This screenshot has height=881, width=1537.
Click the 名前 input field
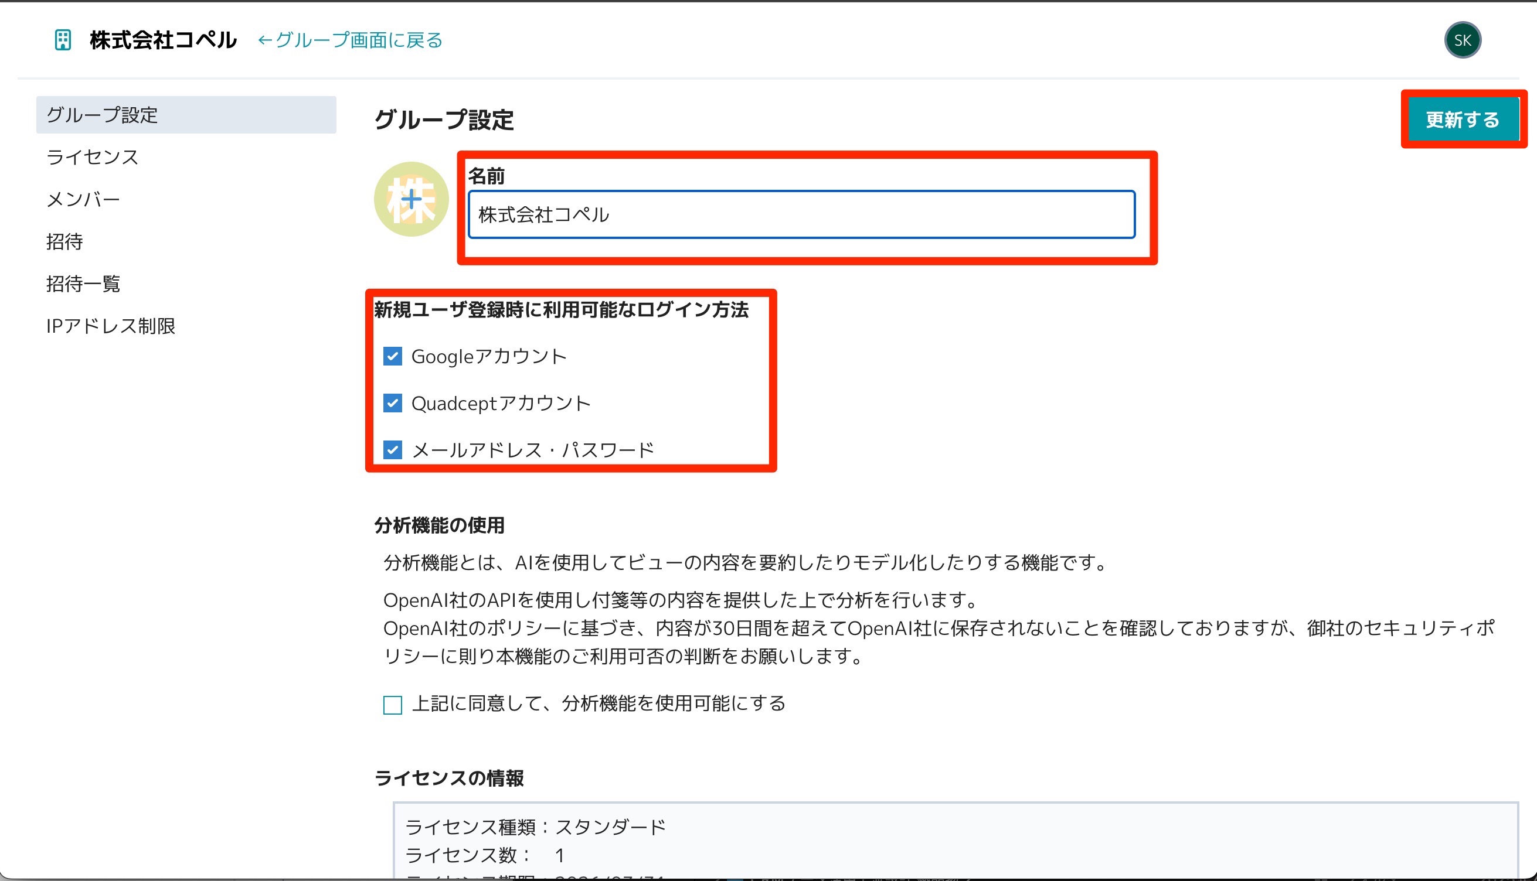coord(801,214)
